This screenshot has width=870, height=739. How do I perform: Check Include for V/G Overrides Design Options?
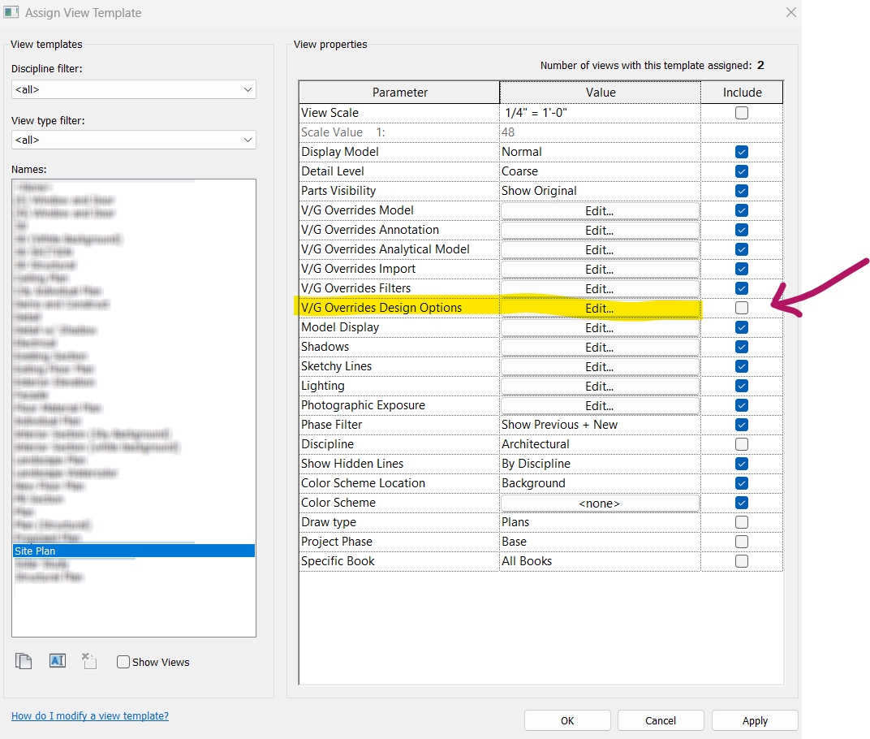(741, 308)
